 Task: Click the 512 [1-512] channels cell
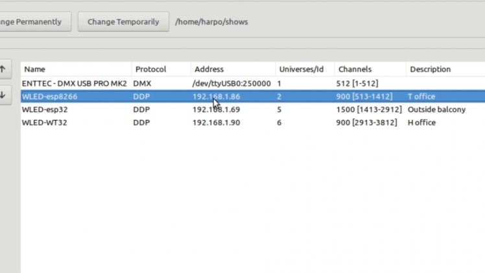pos(358,84)
